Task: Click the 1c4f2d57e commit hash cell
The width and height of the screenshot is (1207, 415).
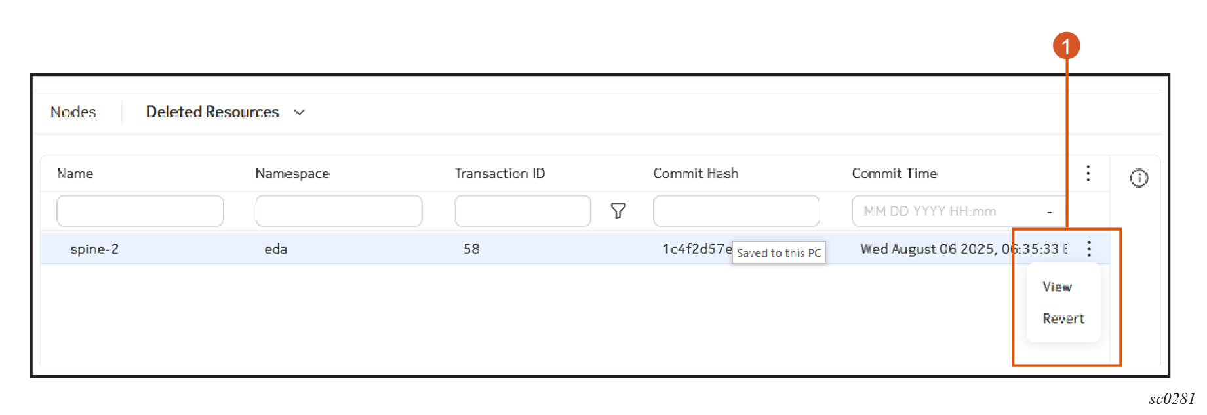Action: (697, 248)
